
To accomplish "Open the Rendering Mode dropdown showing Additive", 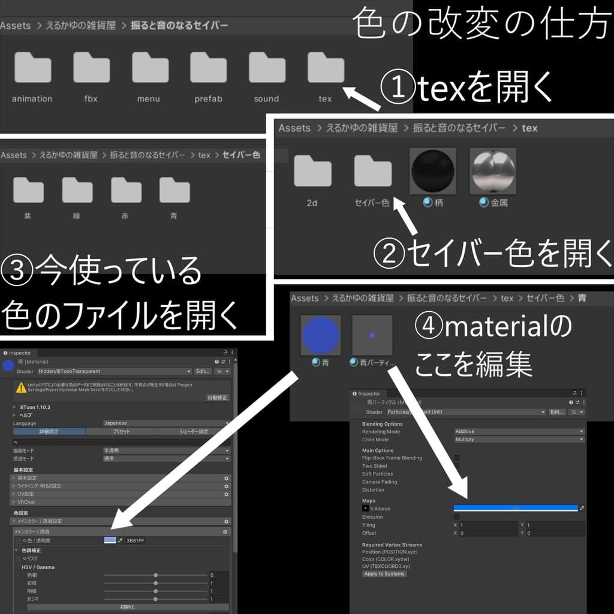I will 519,431.
